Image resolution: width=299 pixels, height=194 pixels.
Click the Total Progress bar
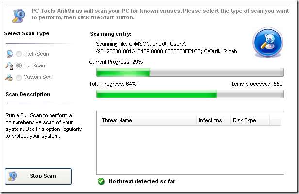pyautogui.click(x=190, y=94)
